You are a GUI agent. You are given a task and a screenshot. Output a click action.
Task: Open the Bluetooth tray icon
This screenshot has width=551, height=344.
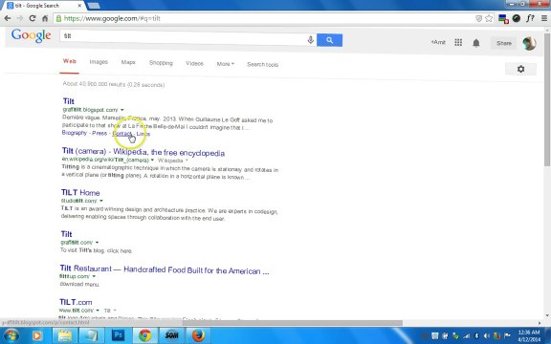[x=476, y=336]
